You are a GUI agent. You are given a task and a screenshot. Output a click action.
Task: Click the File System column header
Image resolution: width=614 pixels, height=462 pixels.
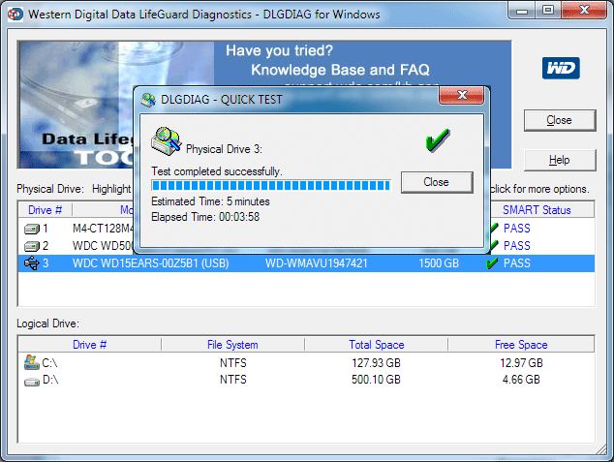[232, 345]
